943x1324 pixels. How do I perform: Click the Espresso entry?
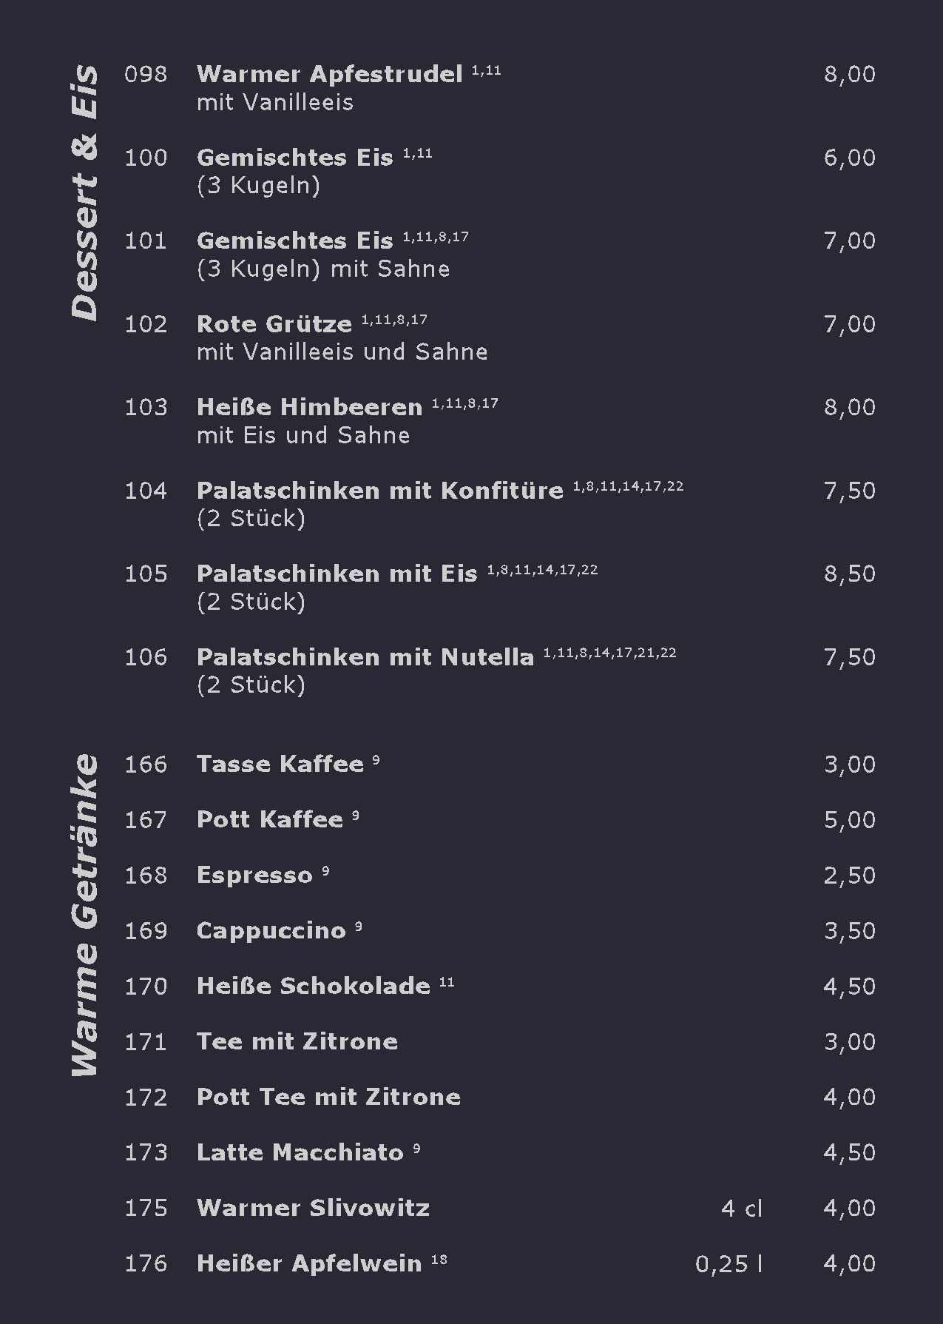pyautogui.click(x=254, y=876)
